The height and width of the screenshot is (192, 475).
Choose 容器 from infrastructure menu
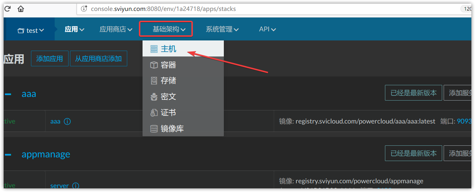click(183, 65)
